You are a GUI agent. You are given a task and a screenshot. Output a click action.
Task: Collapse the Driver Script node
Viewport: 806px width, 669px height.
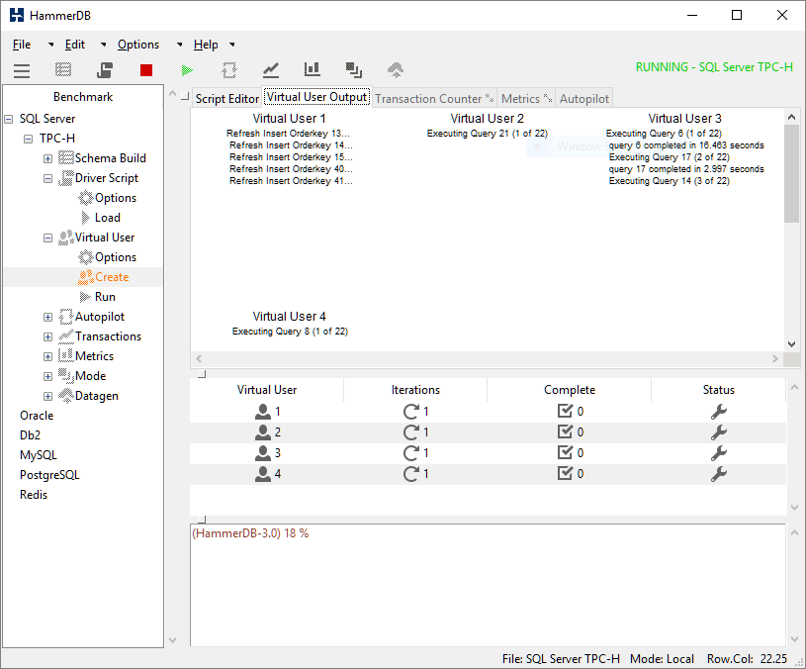tap(47, 178)
